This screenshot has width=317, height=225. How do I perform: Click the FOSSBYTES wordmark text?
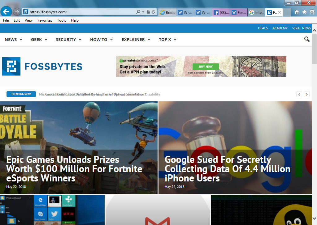(54, 66)
